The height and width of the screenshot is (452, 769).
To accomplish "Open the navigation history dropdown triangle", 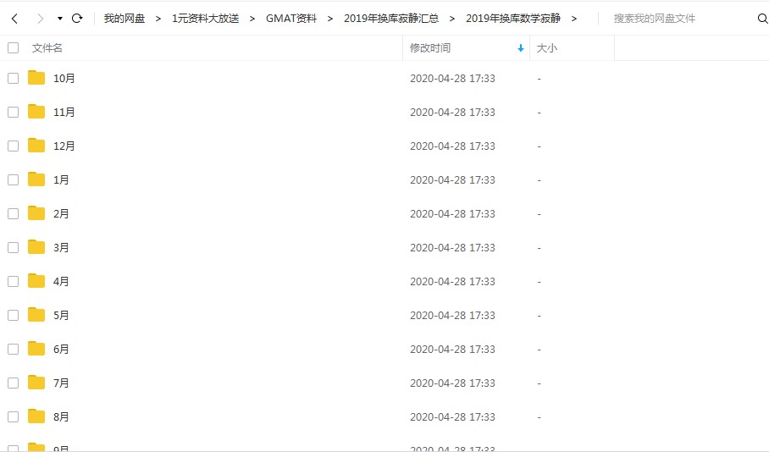I will [60, 19].
